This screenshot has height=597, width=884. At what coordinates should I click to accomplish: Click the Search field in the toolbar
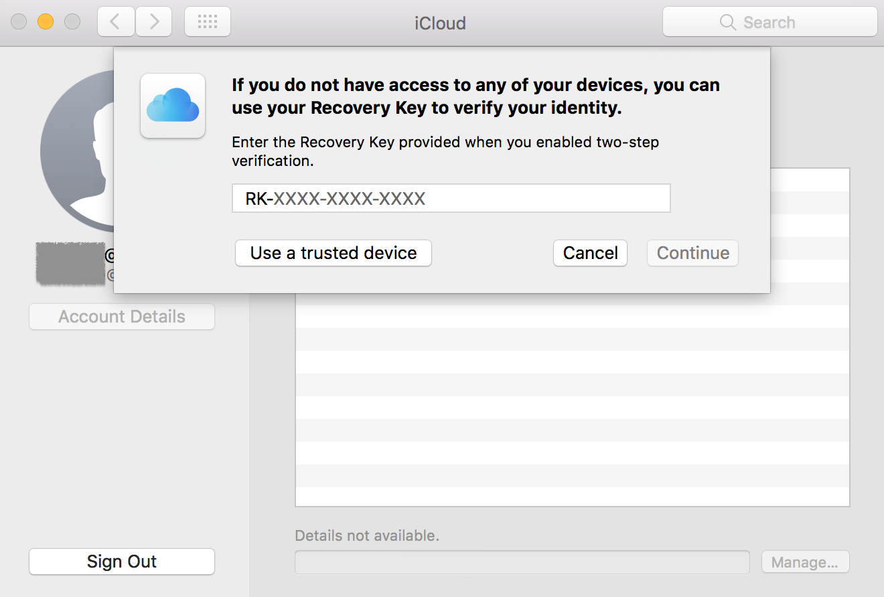770,22
